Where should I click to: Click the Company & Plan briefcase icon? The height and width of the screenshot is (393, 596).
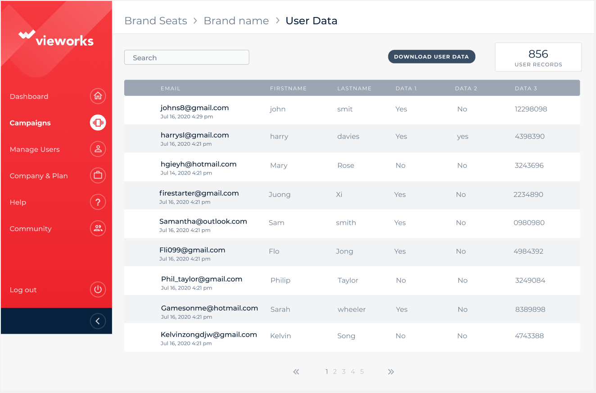tap(98, 176)
